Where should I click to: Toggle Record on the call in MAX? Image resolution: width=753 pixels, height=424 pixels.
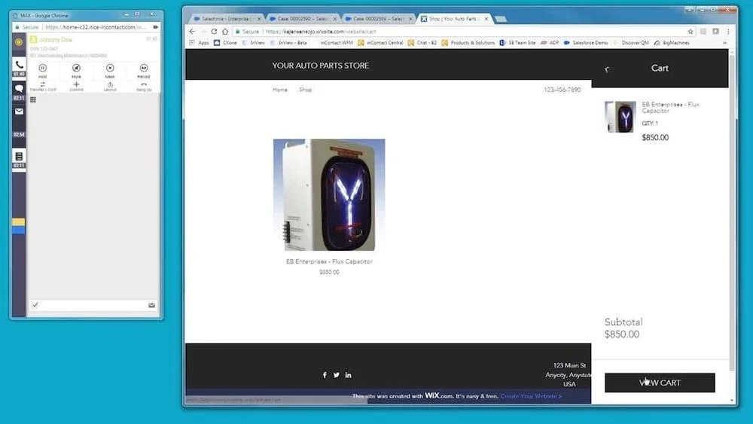[x=144, y=71]
